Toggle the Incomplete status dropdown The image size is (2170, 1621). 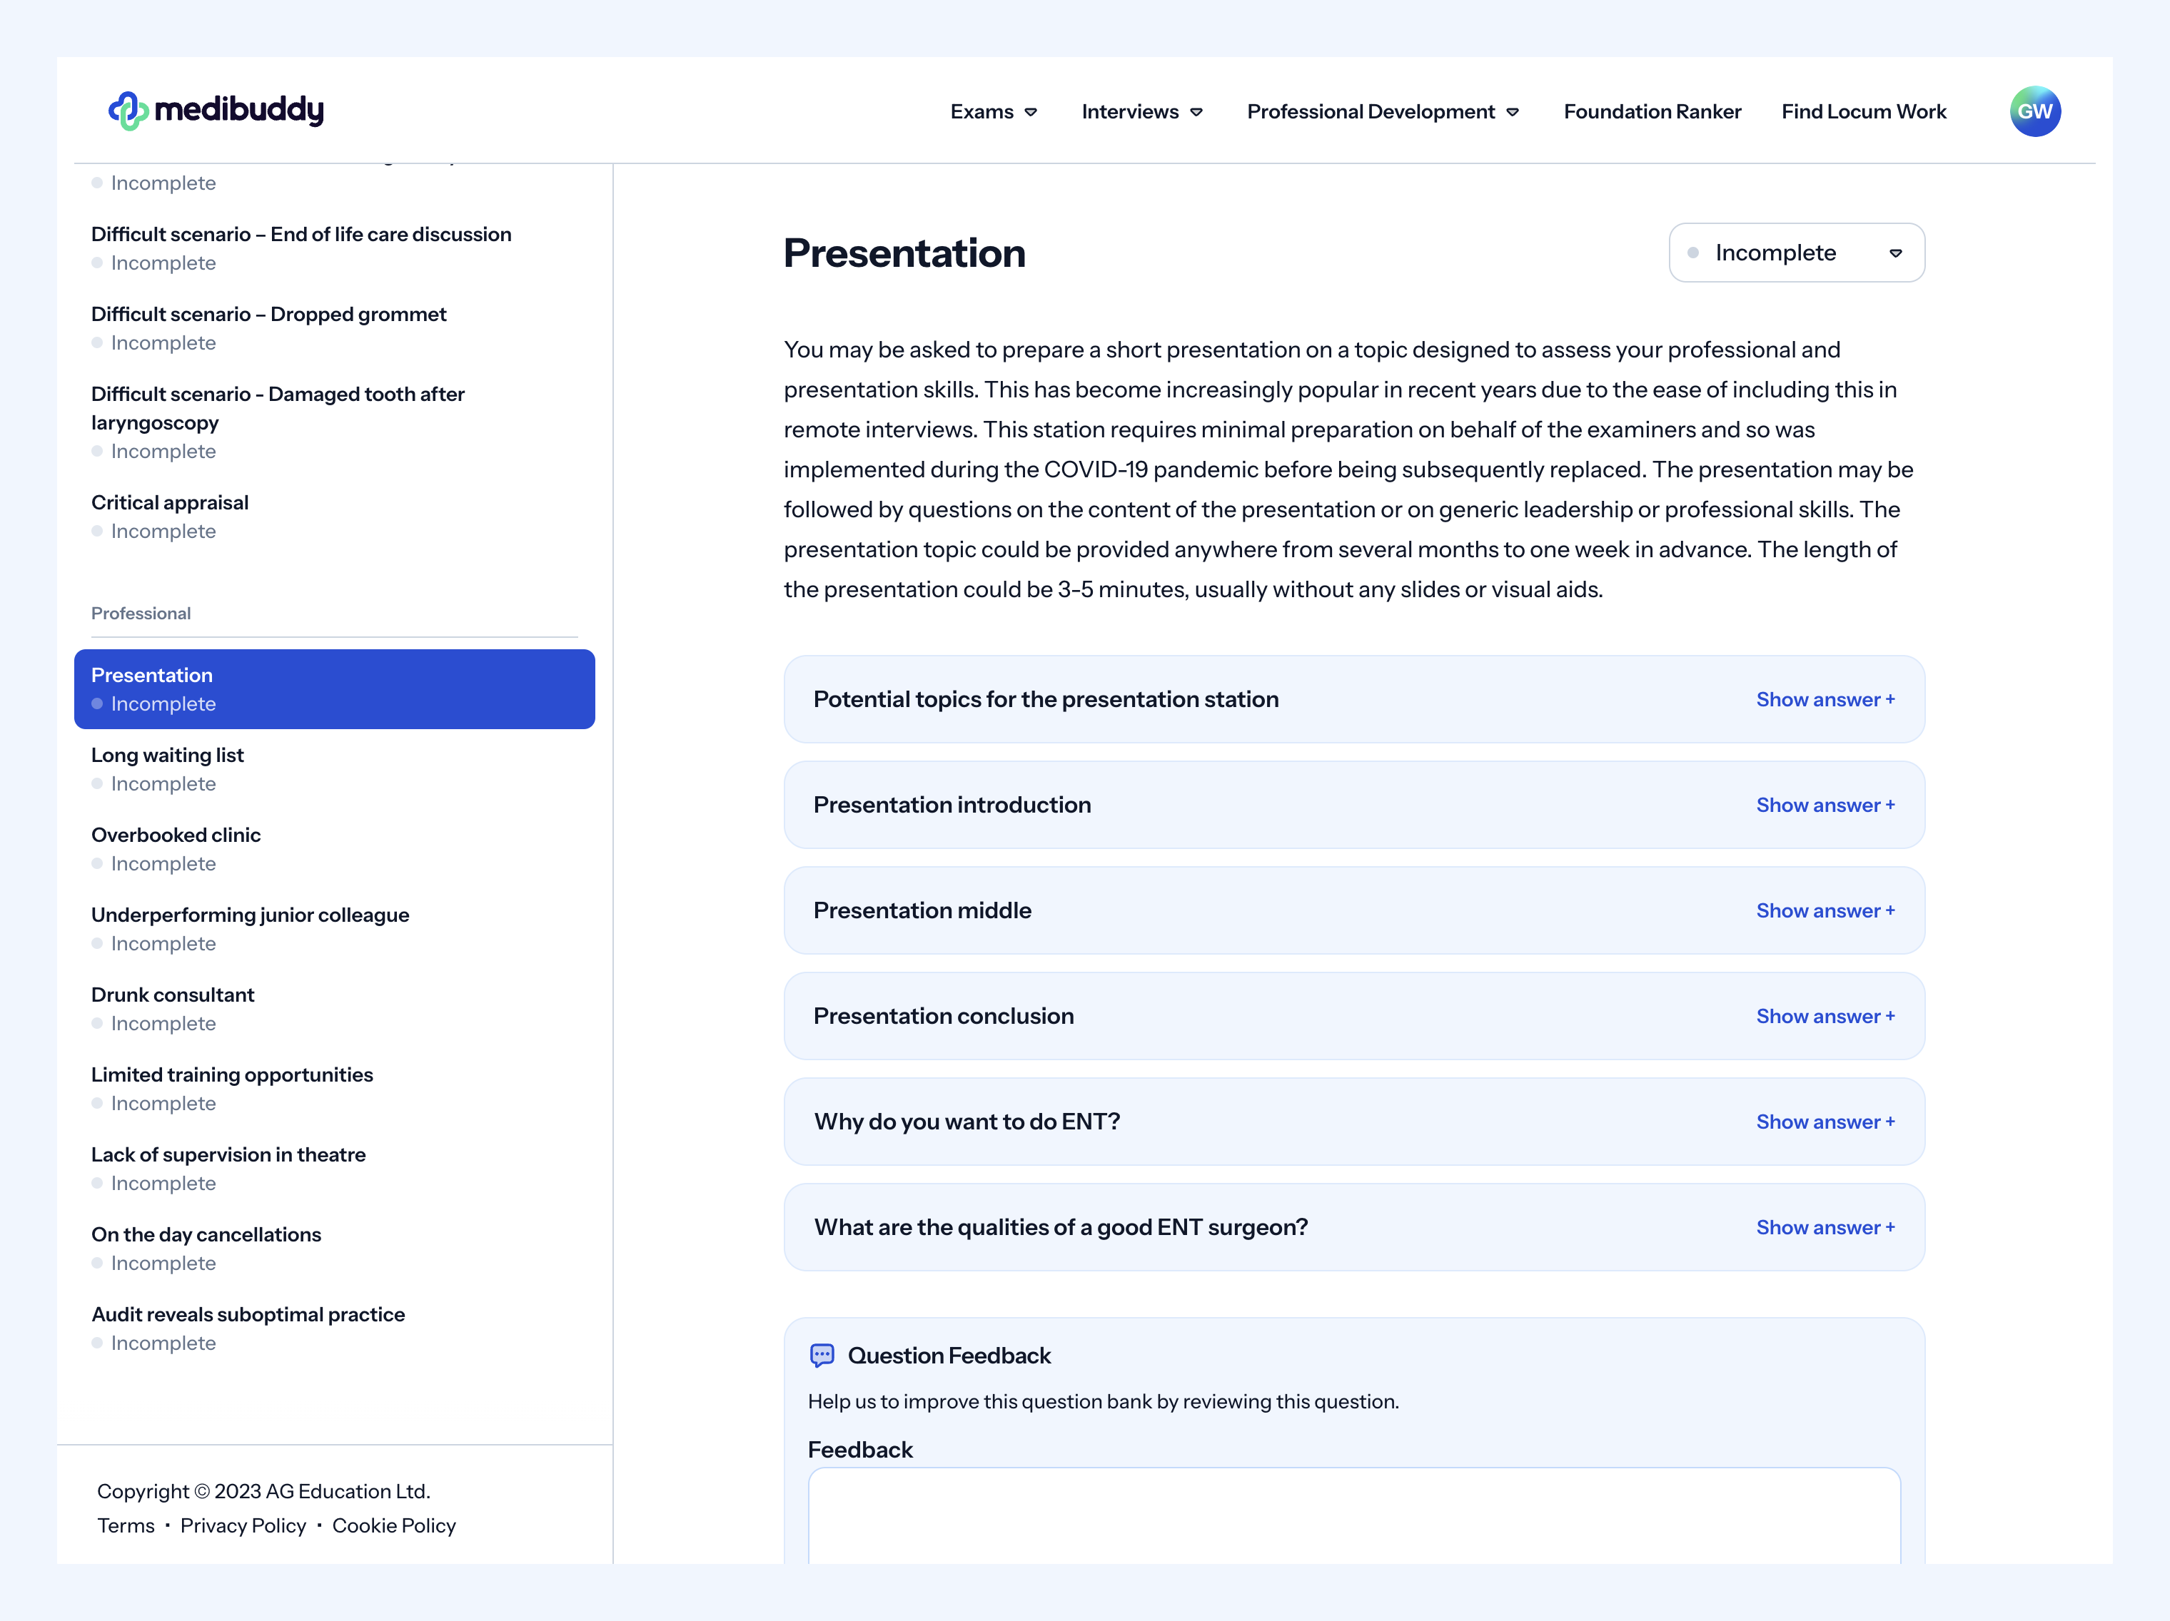pyautogui.click(x=1797, y=252)
